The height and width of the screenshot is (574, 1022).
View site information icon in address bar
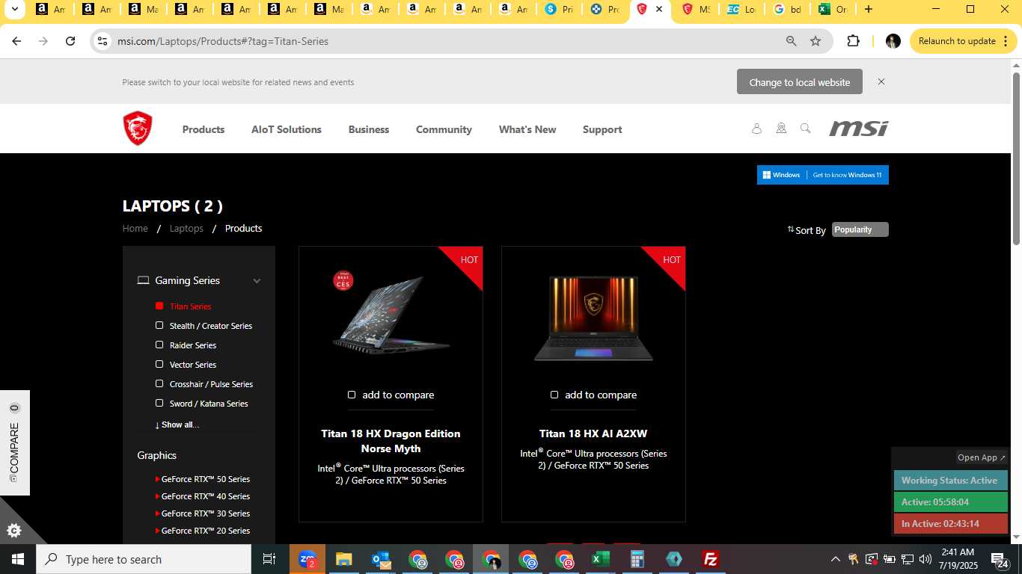[x=103, y=41]
